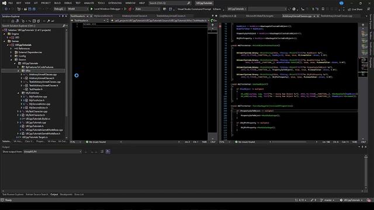The height and width of the screenshot is (210, 374).
Task: Click the Solution Explorer Properties wrench icon
Action: (x=49, y=21)
